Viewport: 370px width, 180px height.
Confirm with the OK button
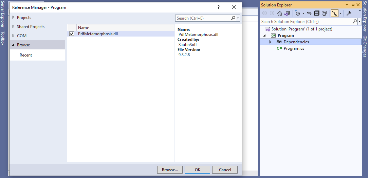pyautogui.click(x=197, y=170)
